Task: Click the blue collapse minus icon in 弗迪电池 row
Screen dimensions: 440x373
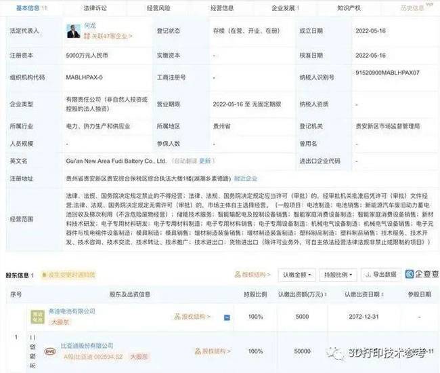Action: click(227, 317)
